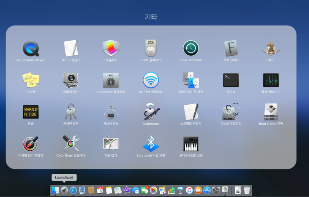Screen dimensions: 309x197
Task: Open the 스티커 sticky notes app
Action: click(x=31, y=80)
